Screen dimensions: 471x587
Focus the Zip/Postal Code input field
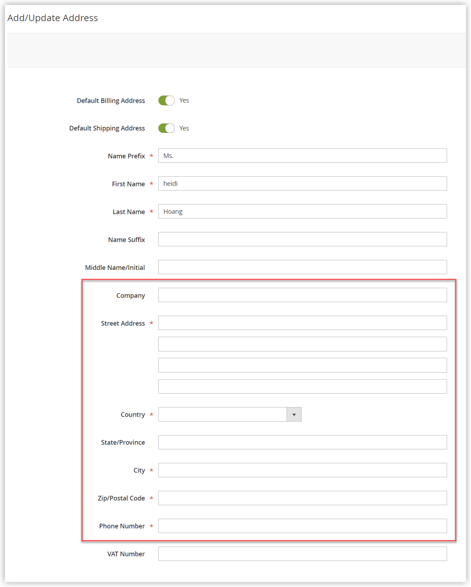(303, 498)
